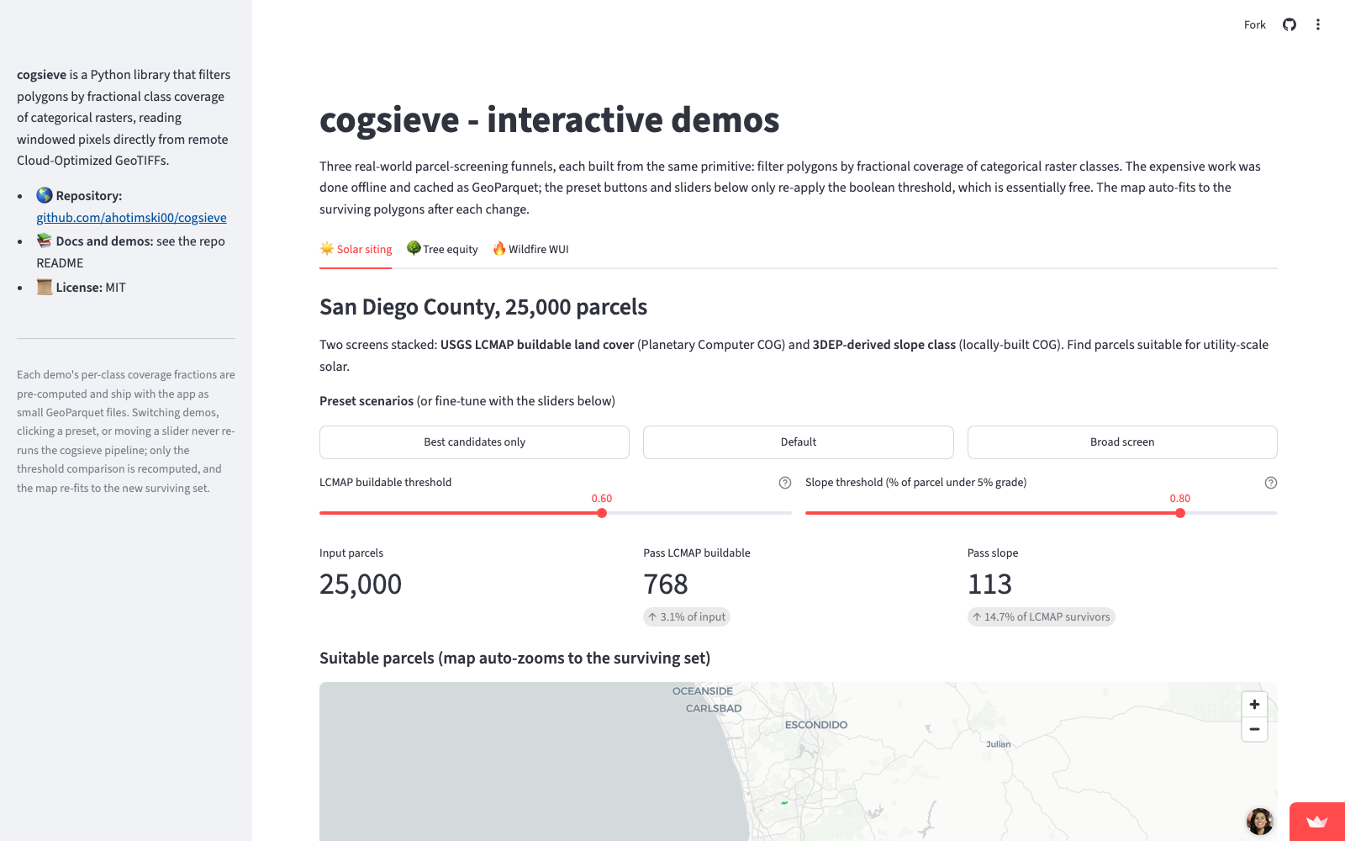Screen dimensions: 1345x841
Task: Click the LCMAP buildable threshold slider handle
Action: click(602, 513)
